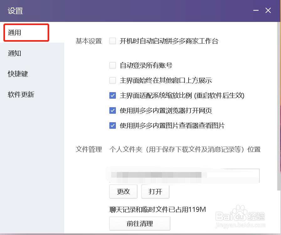Image resolution: width=281 pixels, height=235 pixels.
Task: Enable 开机时自动启动拼多多商家工作台
Action: coord(112,41)
